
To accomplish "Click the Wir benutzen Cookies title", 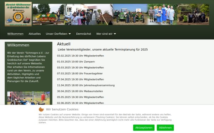I will pyautogui.click(x=62, y=109).
